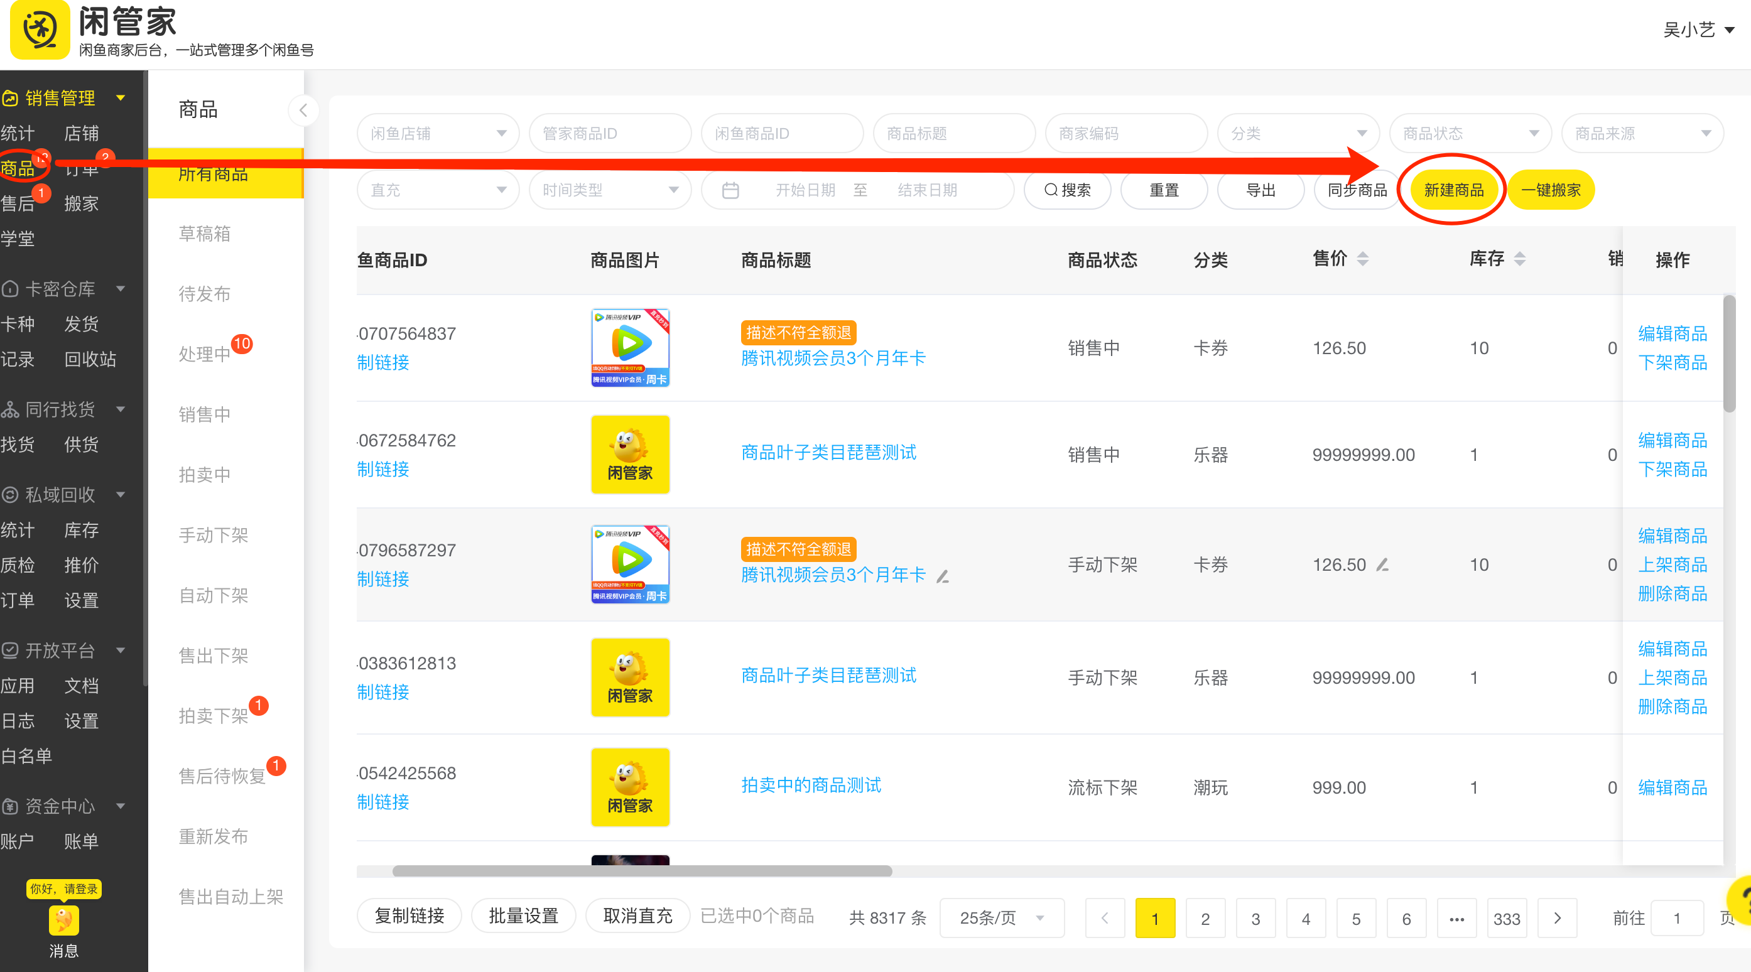
Task: Click 编辑商品 on the first product row
Action: [1672, 333]
